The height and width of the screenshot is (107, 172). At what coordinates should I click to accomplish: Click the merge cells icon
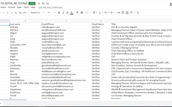(x=87, y=13)
